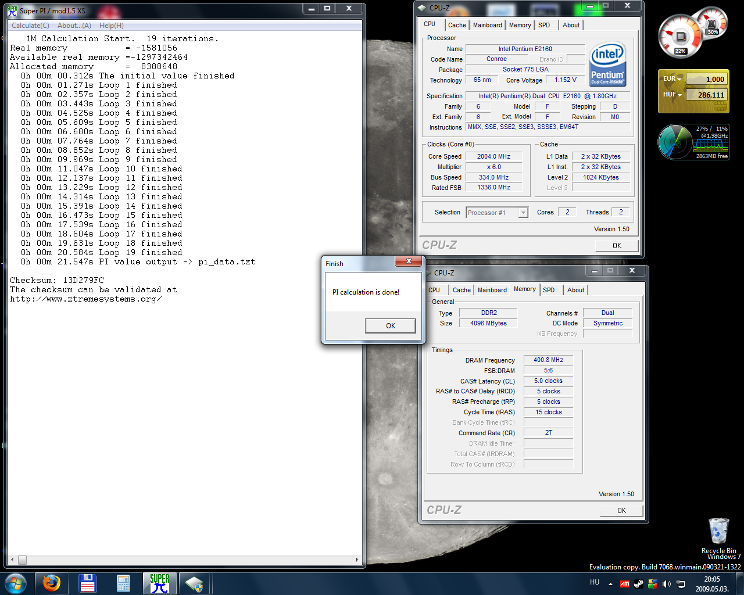
Task: Click the Intel Pentium logo in CPU-Z
Action: pos(607,64)
